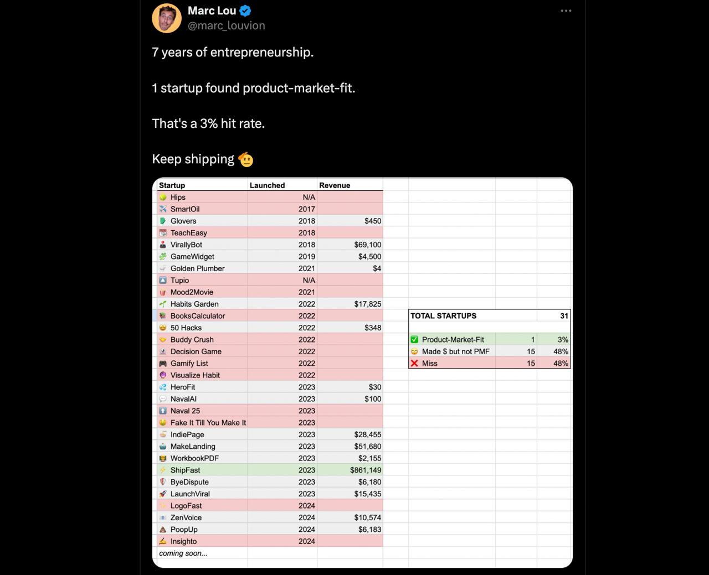The width and height of the screenshot is (709, 575).
Task: Open the tweet's three-dot more menu
Action: [566, 11]
